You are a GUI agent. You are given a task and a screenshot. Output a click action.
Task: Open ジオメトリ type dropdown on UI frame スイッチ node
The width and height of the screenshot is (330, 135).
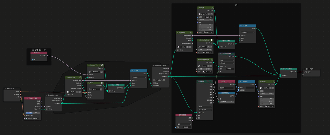click(x=248, y=32)
